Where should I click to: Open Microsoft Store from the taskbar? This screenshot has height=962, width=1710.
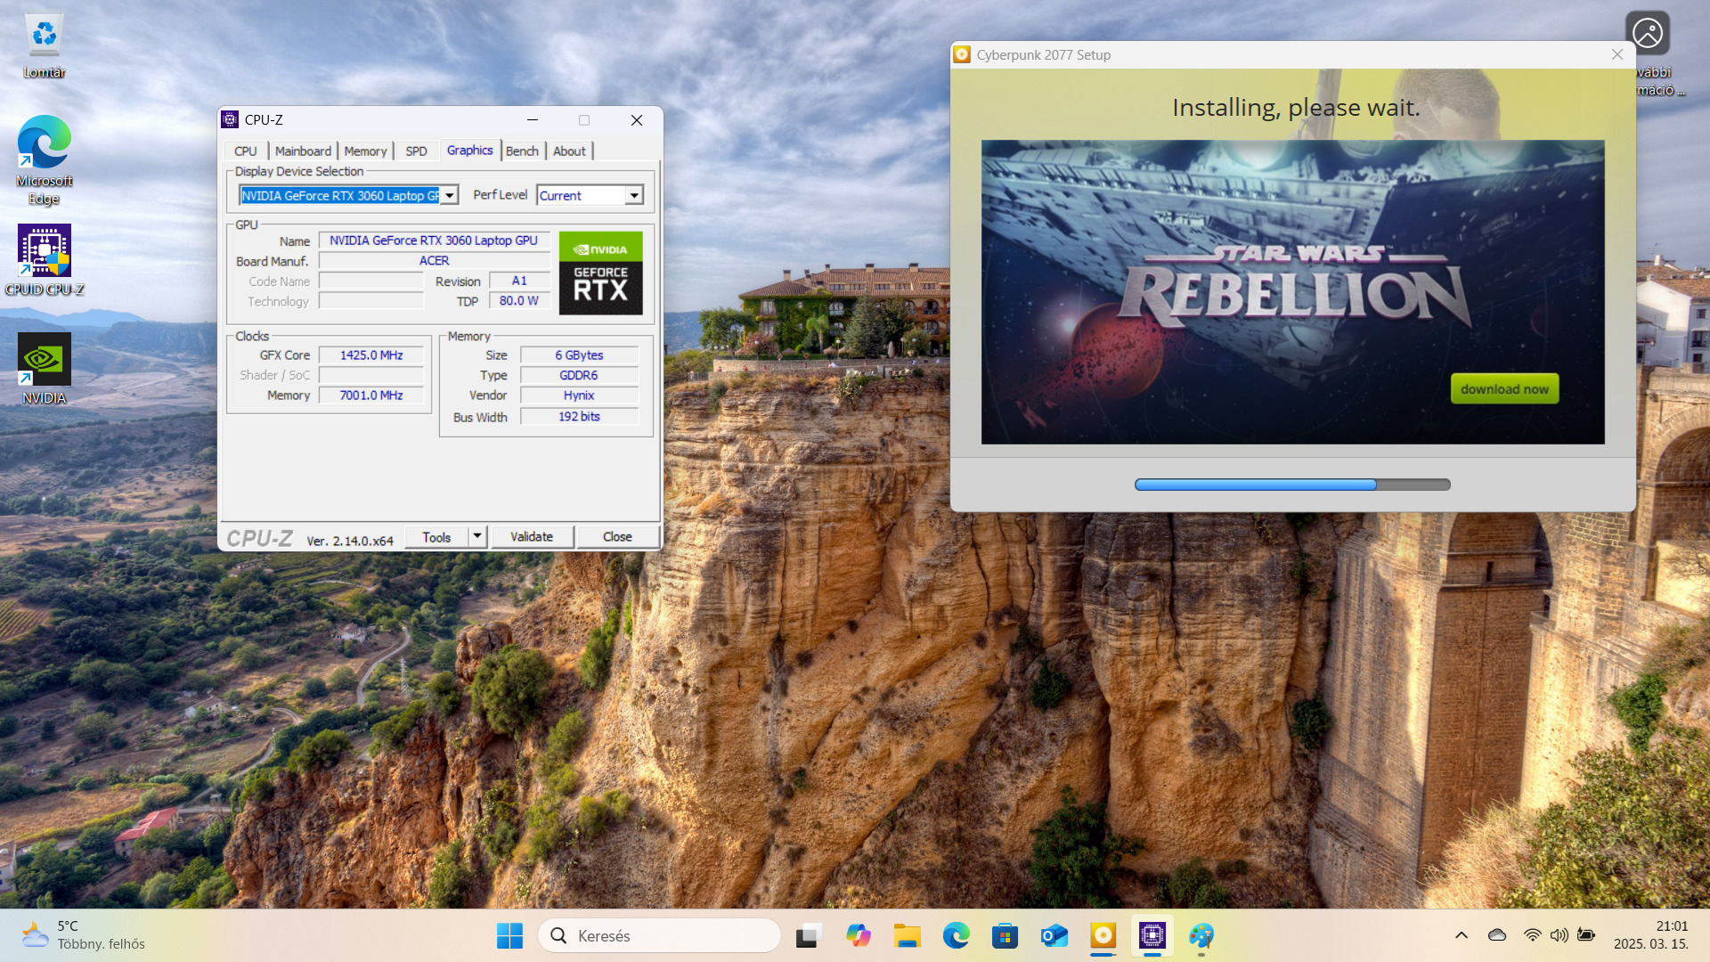pyautogui.click(x=1006, y=935)
